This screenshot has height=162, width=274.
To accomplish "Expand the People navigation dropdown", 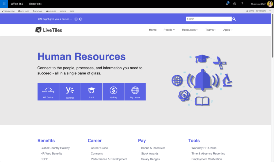I will [169, 30].
